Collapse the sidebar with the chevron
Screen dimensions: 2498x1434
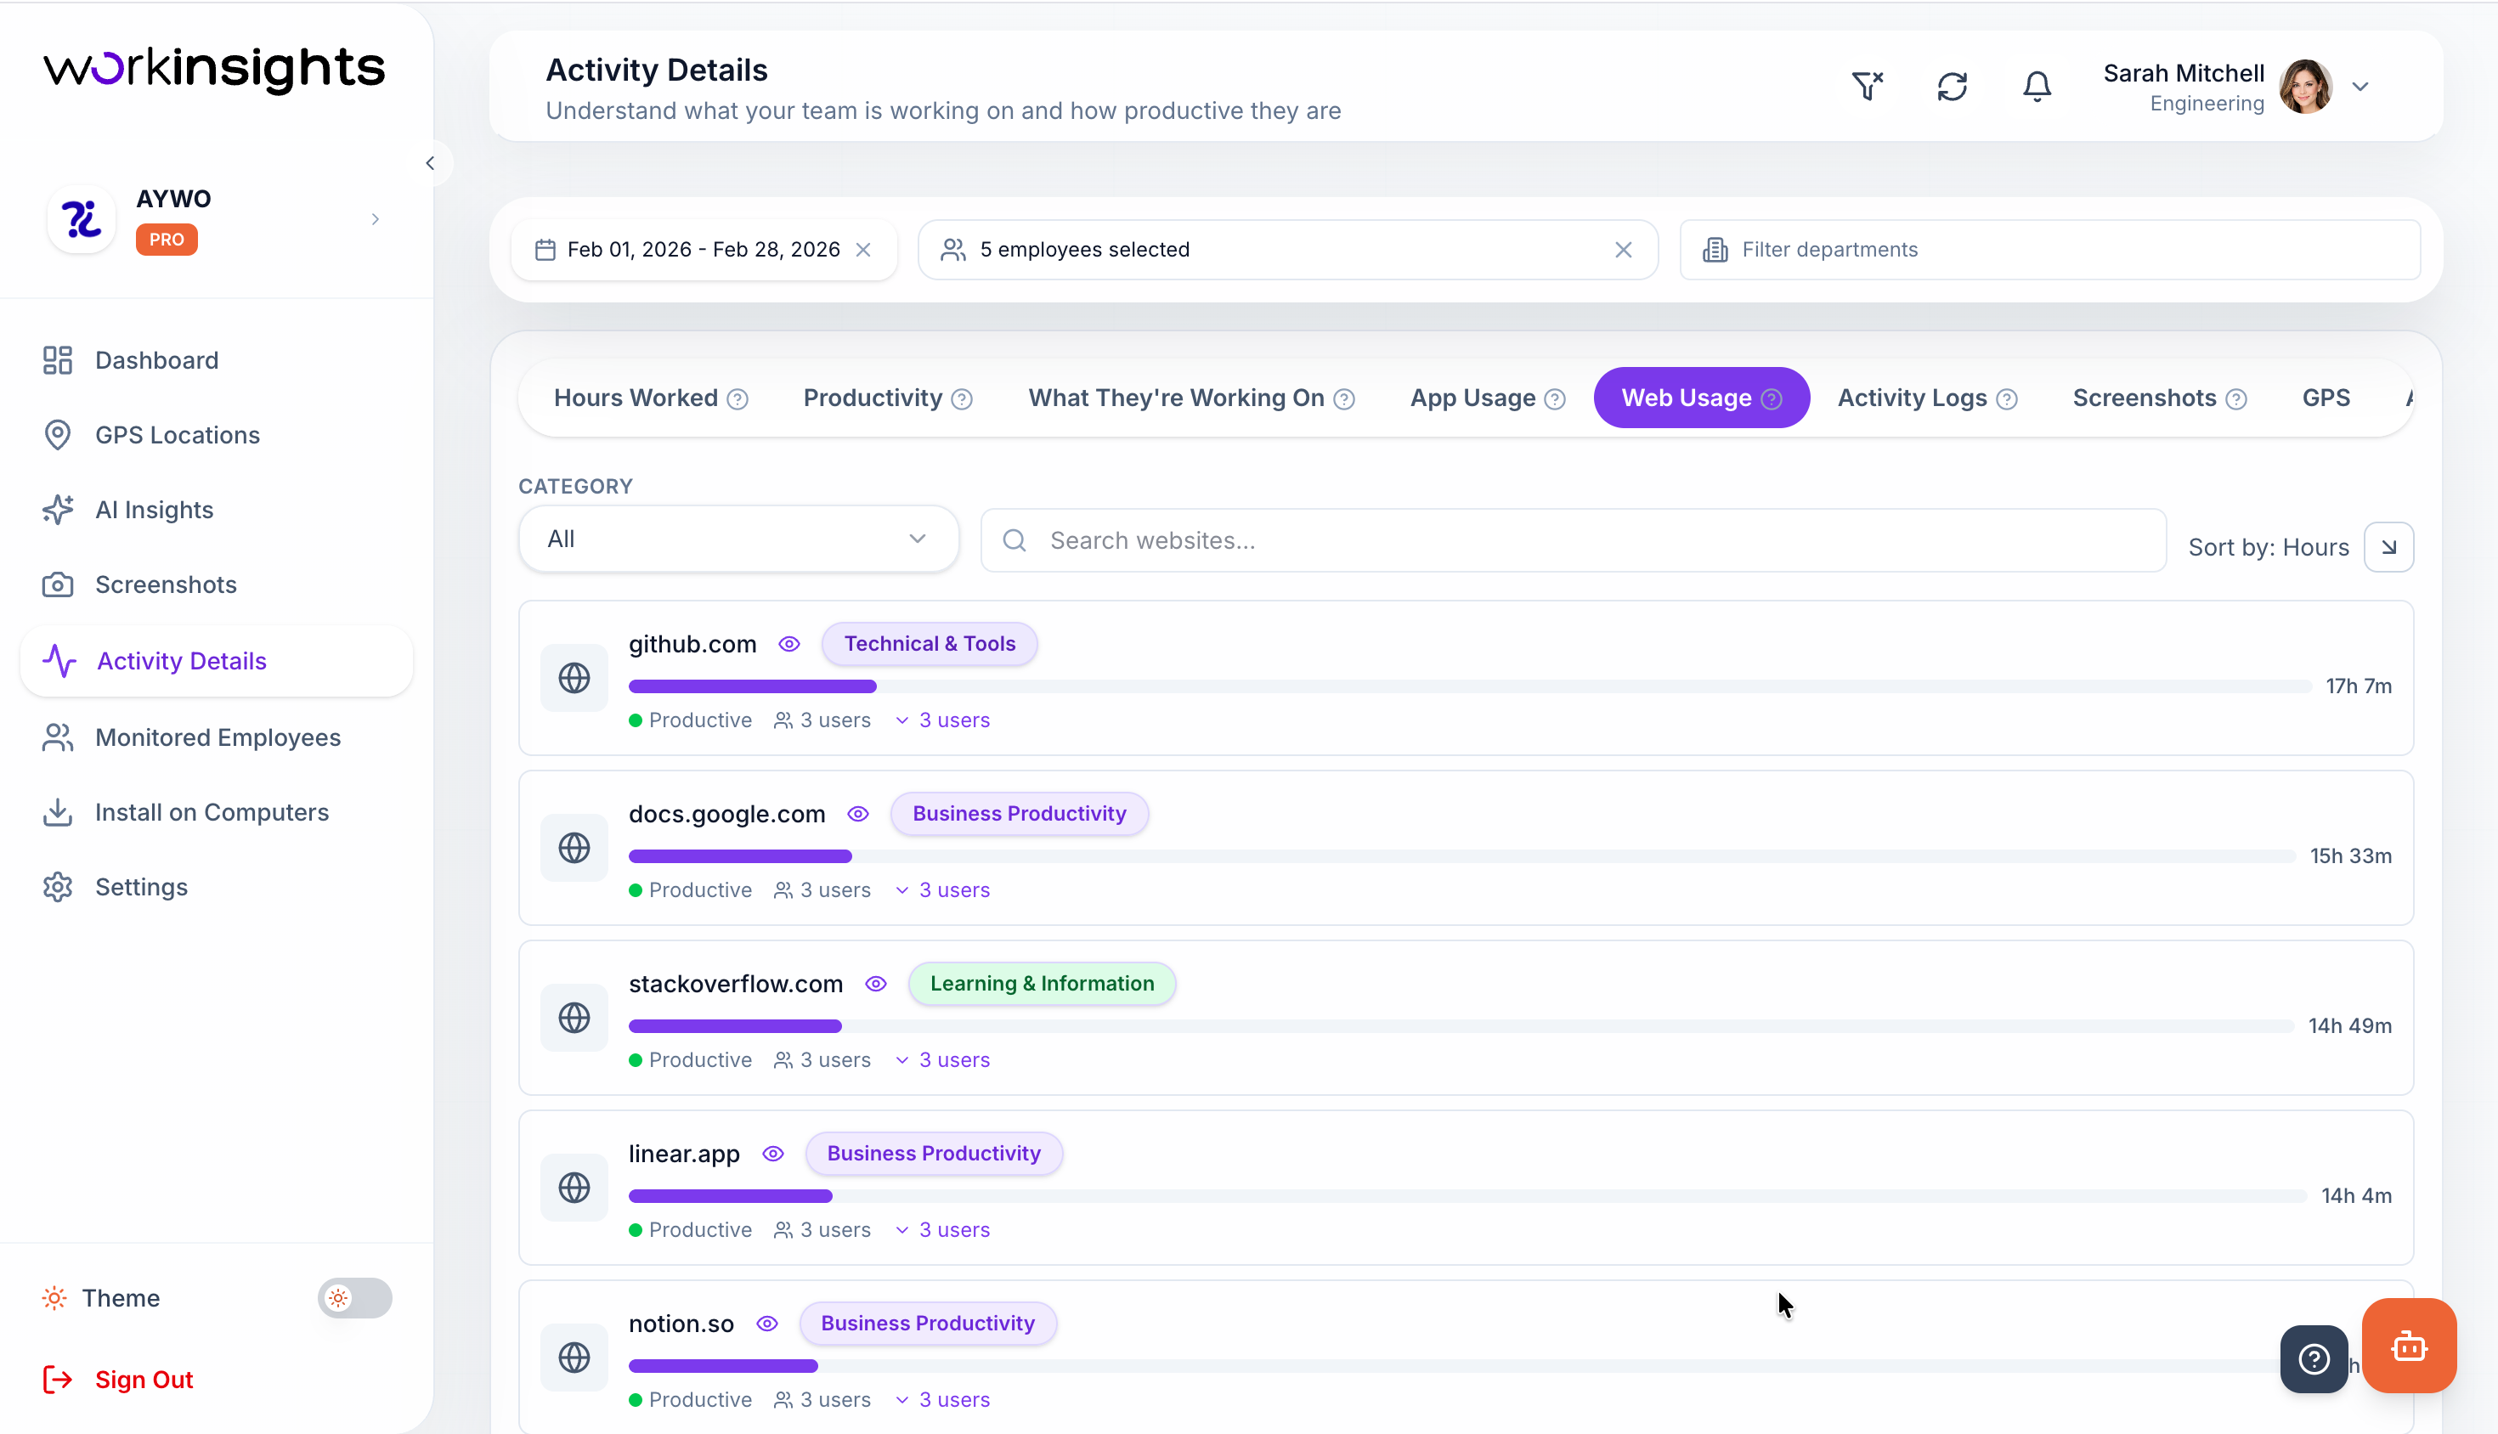pyautogui.click(x=431, y=163)
